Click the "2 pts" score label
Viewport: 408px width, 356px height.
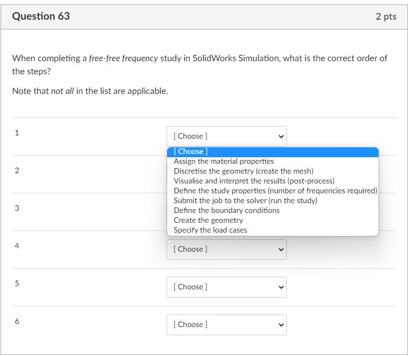[386, 16]
